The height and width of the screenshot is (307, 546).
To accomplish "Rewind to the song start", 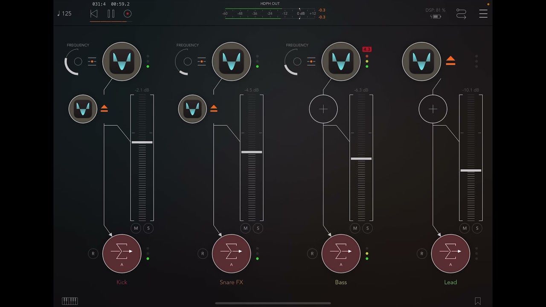I will 94,14.
